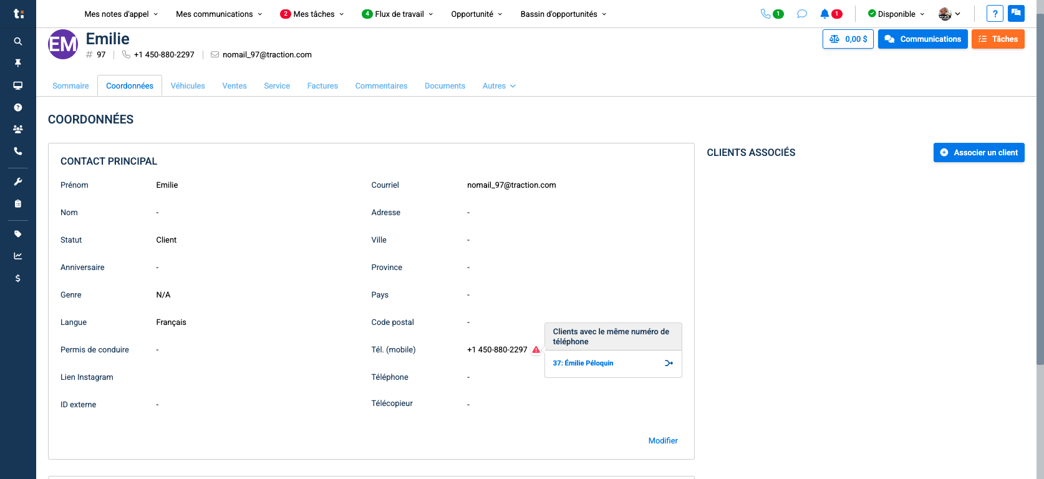Screen dimensions: 1044x479
Task: Click the search icon in left sidebar
Action: click(18, 41)
